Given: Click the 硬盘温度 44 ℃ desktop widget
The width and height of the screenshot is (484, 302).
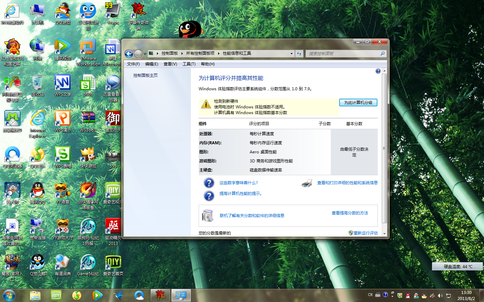Looking at the screenshot, I should click(x=457, y=266).
